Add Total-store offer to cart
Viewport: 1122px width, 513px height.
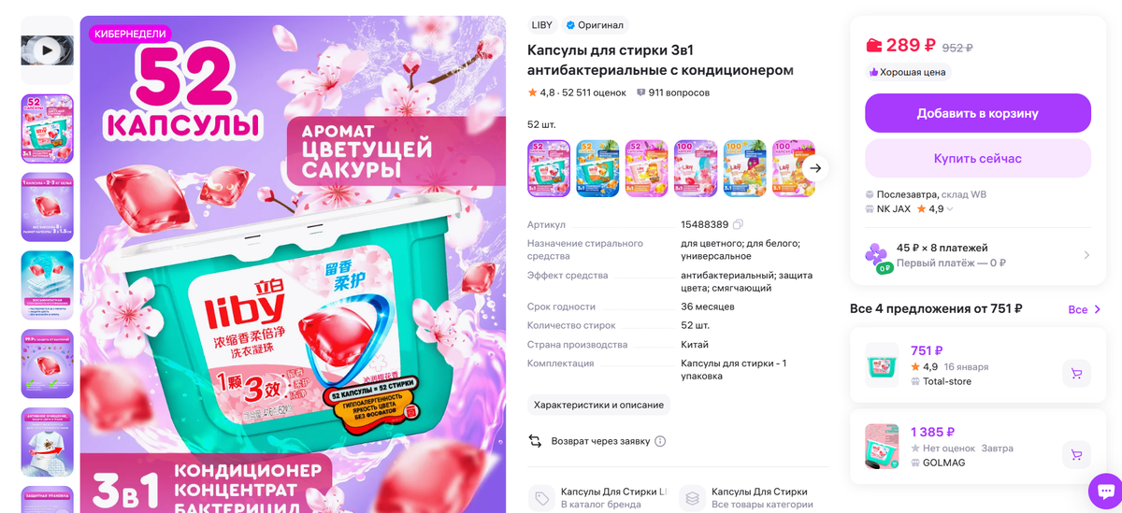(x=1076, y=374)
